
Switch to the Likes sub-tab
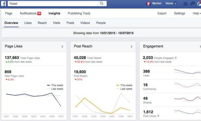[28, 23]
